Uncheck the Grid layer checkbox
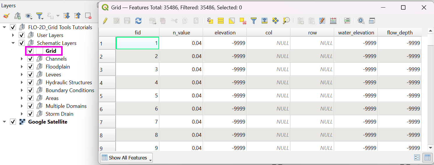Screen dimensions: 434x165 30,51
